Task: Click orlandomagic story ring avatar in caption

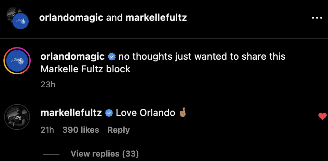Action: coord(17,61)
